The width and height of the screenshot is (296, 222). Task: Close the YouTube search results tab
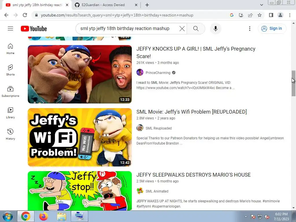[x=67, y=5]
